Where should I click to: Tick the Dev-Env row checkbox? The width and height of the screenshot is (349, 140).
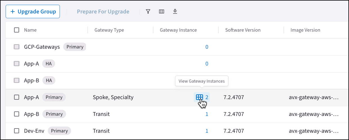[x=17, y=131]
